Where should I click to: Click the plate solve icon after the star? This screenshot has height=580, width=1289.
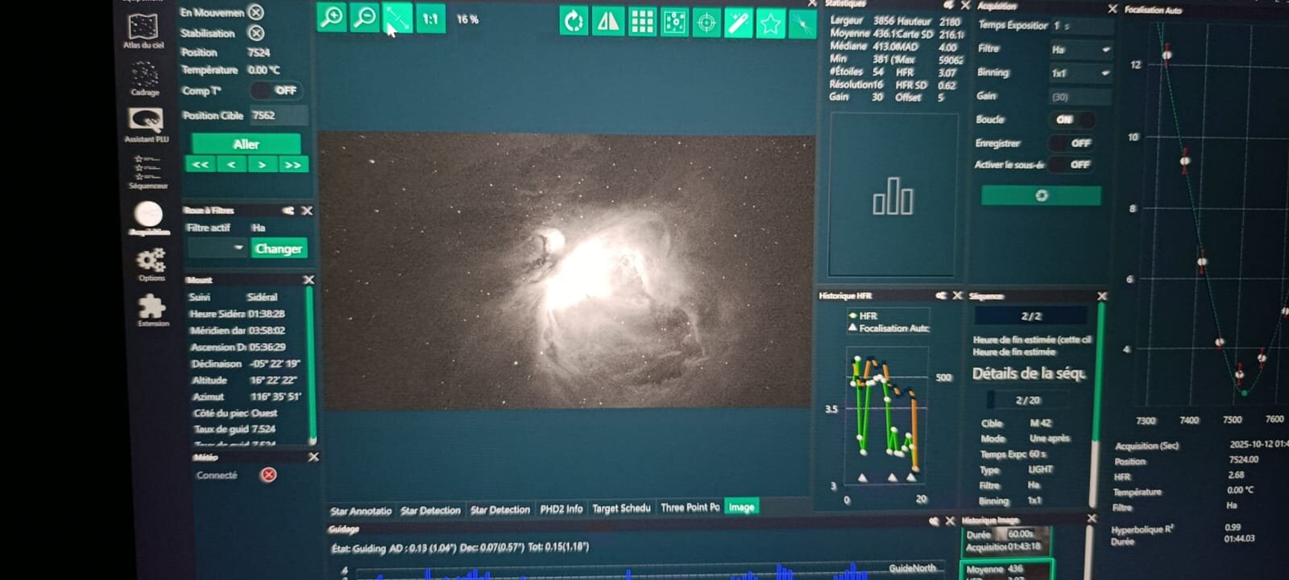pyautogui.click(x=802, y=24)
